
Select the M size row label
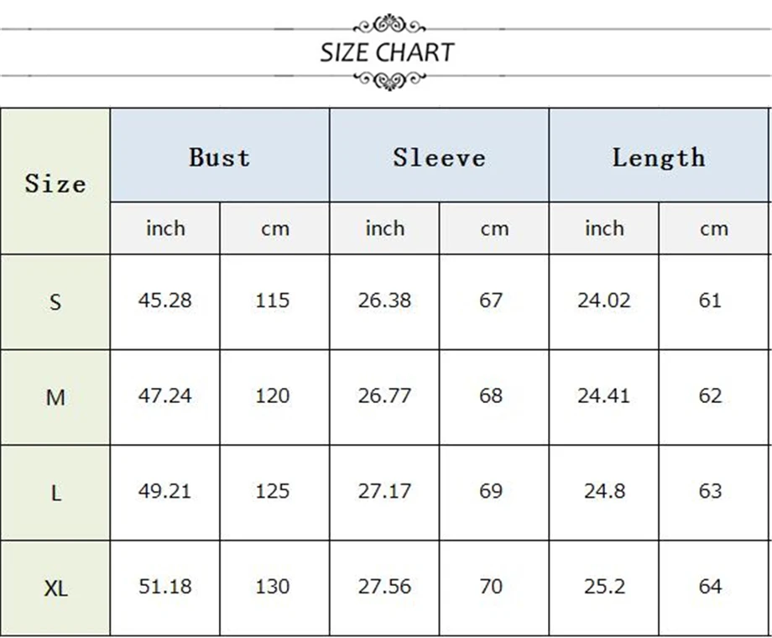[x=55, y=397]
